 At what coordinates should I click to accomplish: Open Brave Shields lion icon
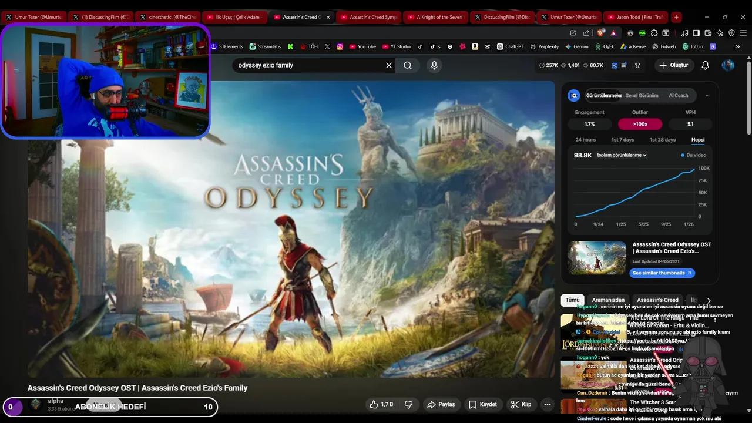point(601,33)
